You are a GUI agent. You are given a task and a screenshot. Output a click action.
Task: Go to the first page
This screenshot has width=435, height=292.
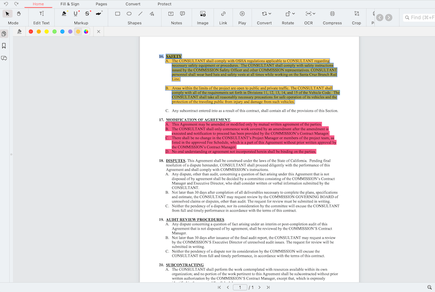pyautogui.click(x=219, y=287)
